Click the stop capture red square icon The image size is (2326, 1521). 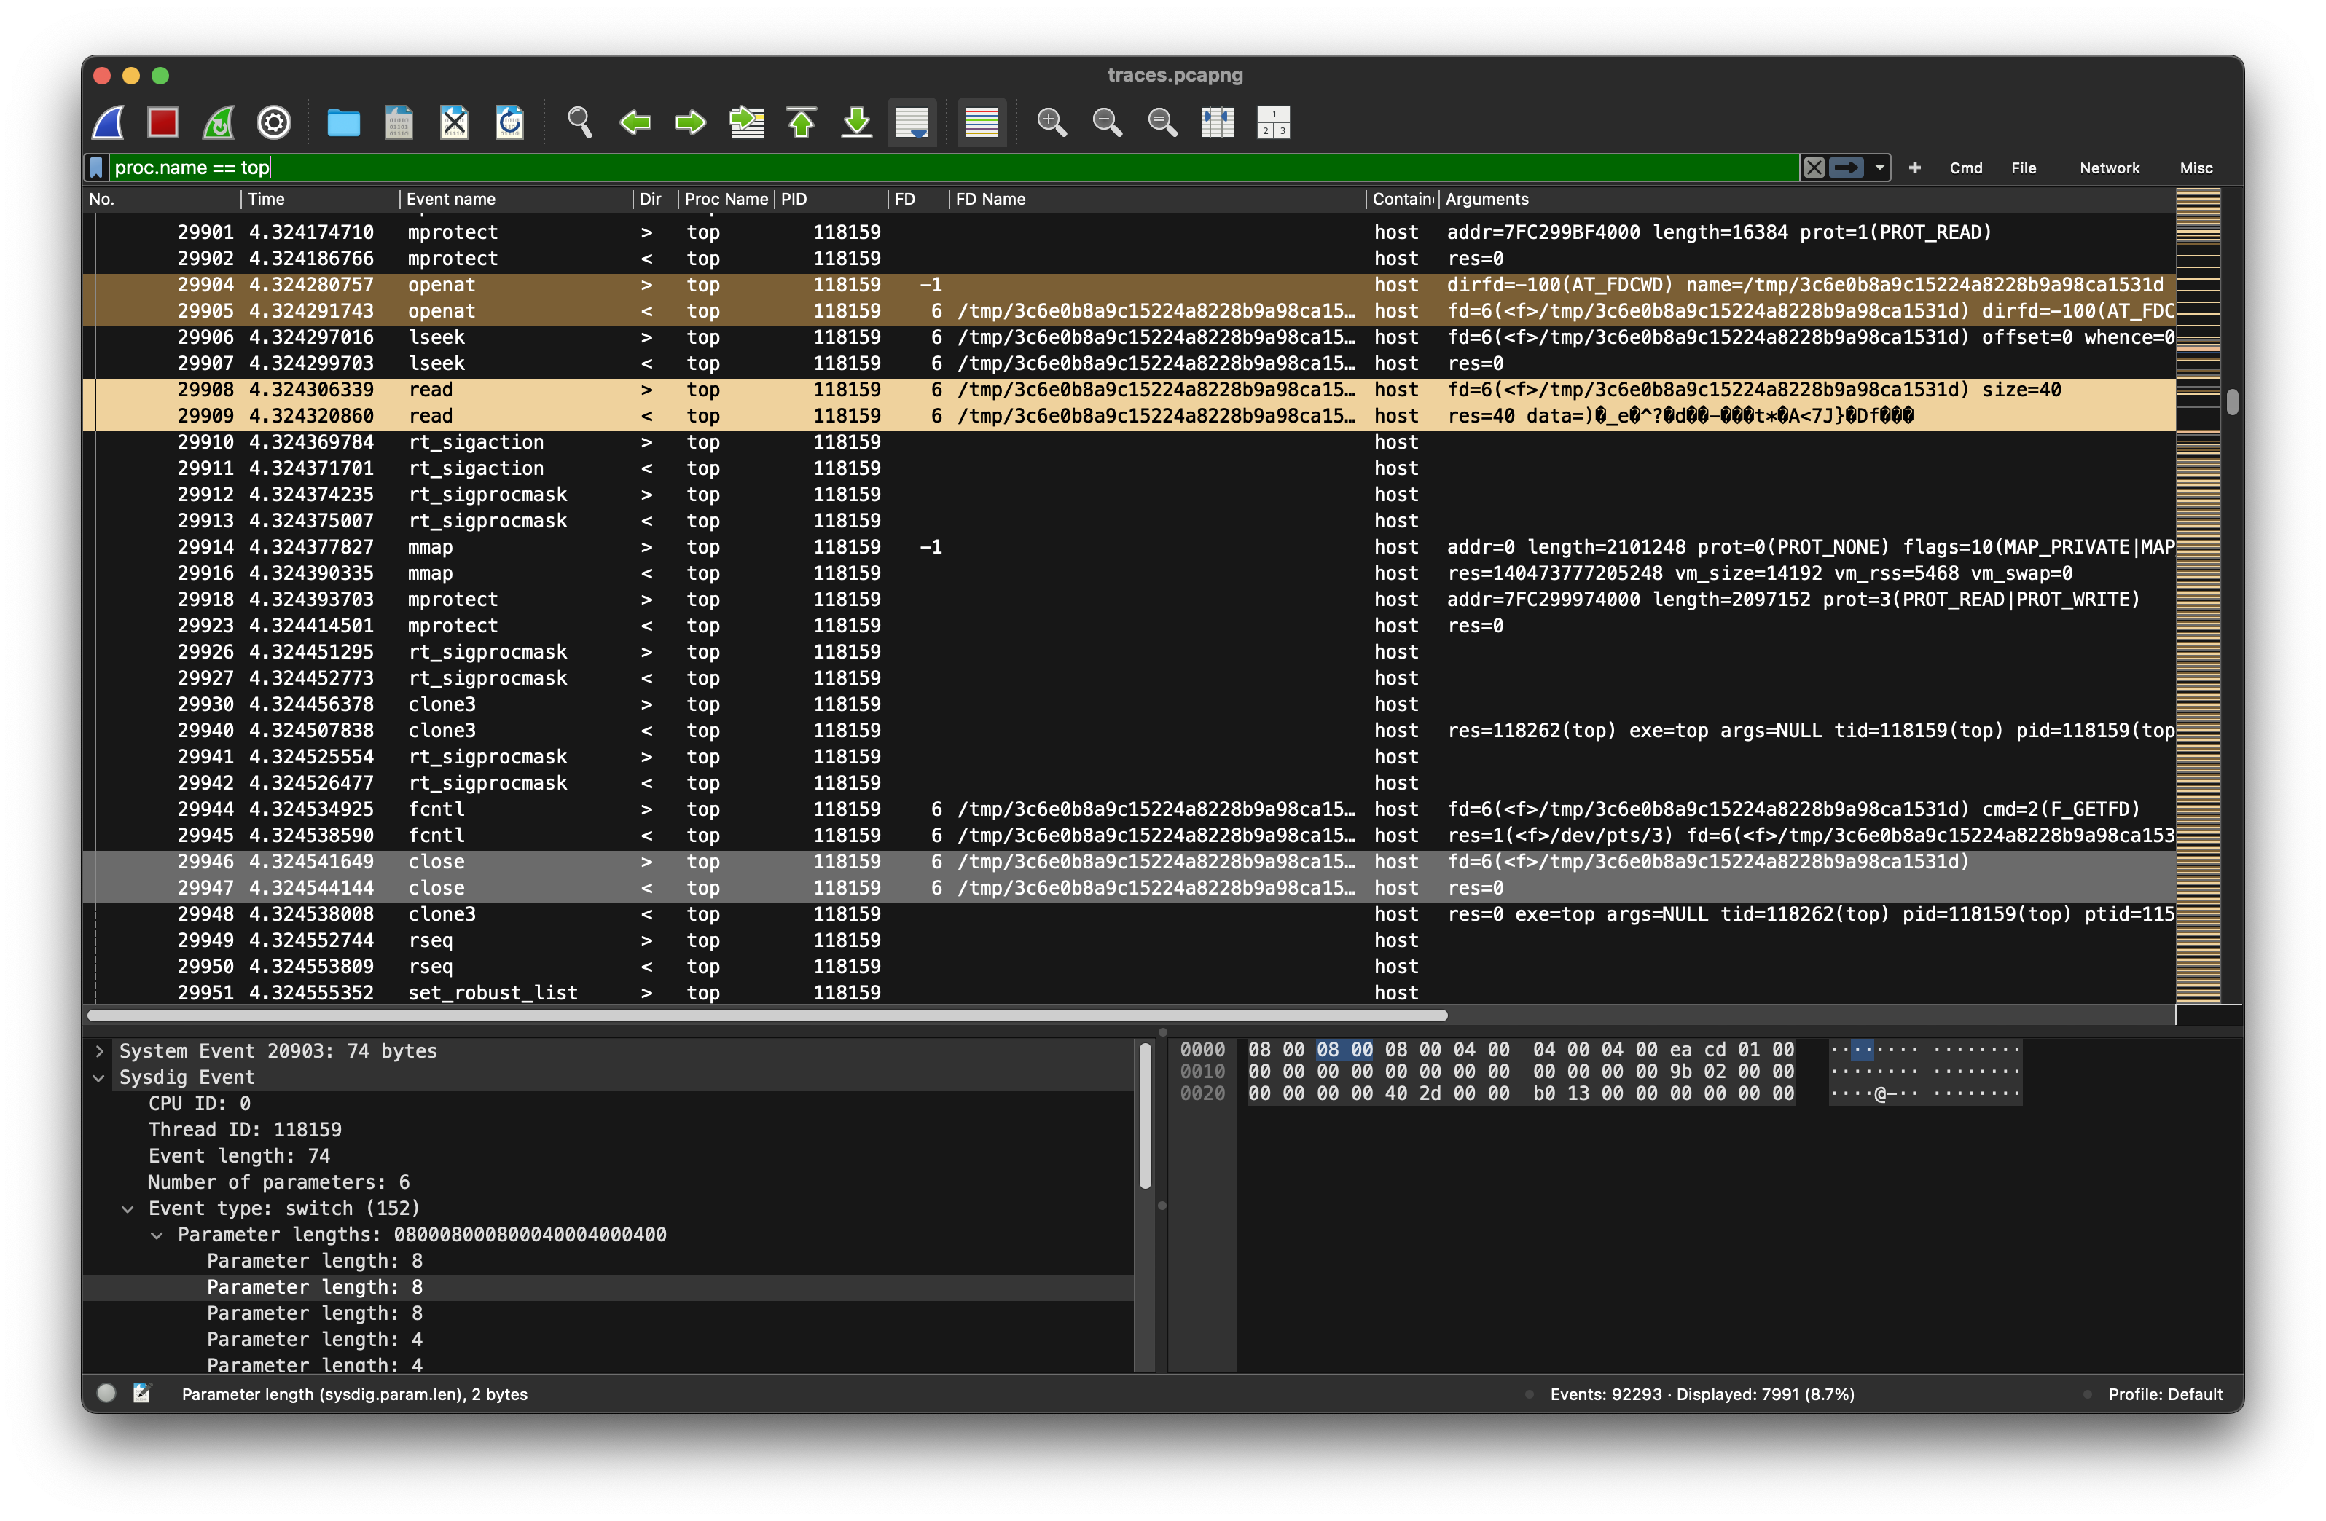click(x=162, y=122)
